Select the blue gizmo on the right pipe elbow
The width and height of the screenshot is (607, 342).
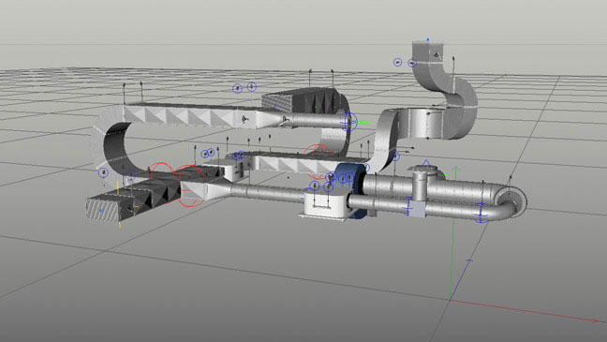click(x=481, y=213)
